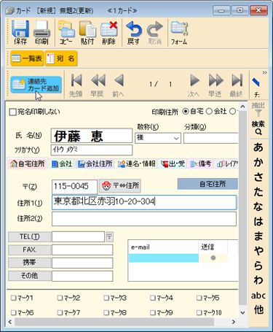This screenshot has width=273, height=332.
Task: Go to the previous card with 前へ
Action: click(x=119, y=80)
